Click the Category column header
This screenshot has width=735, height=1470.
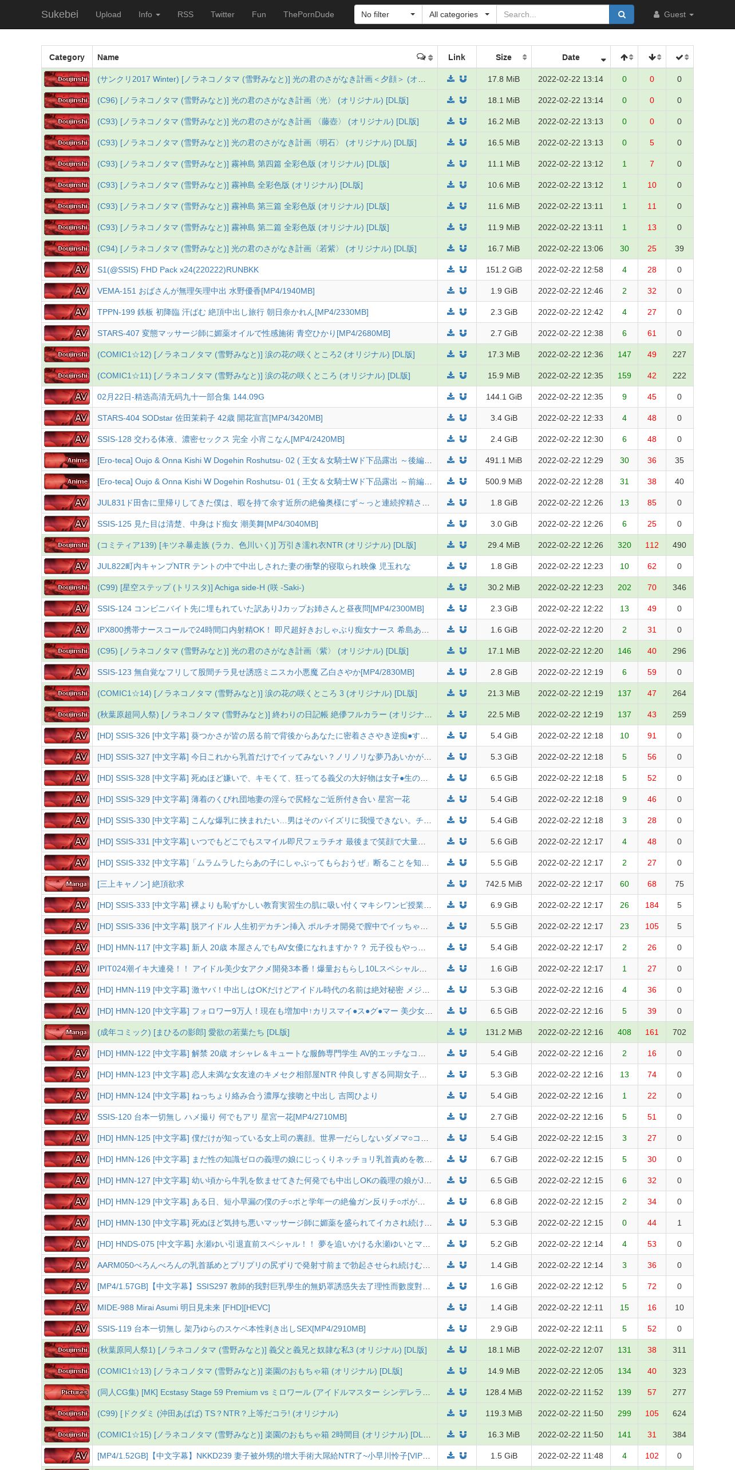[67, 57]
